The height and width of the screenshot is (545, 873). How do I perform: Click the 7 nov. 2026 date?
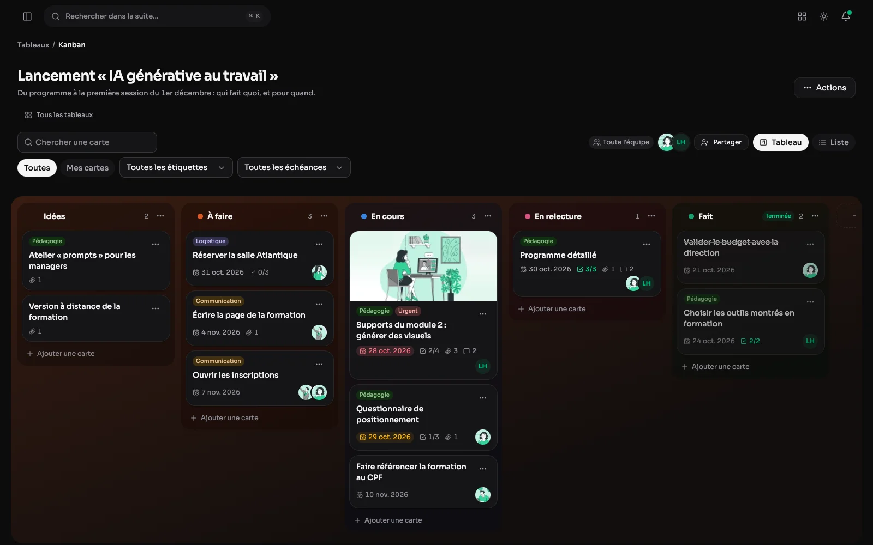click(217, 392)
